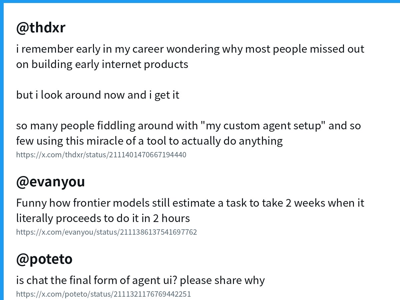Click the @thdxr handle heading
Viewport: 400px width, 300px height.
pos(41,27)
